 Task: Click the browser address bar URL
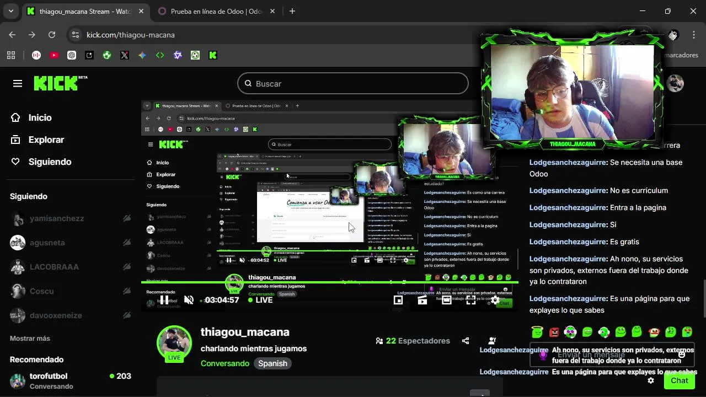pos(131,35)
